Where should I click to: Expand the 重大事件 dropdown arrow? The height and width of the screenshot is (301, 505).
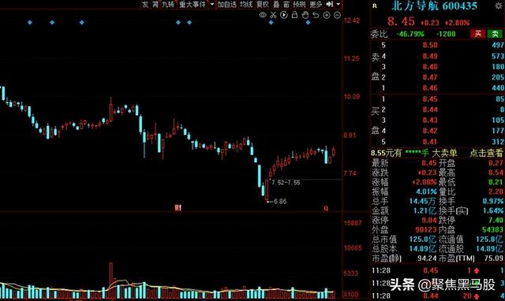tap(212, 4)
